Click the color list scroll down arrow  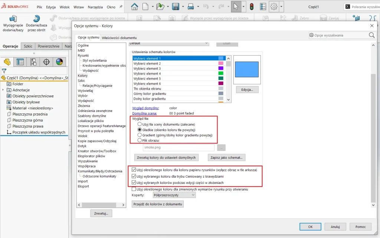pos(228,100)
